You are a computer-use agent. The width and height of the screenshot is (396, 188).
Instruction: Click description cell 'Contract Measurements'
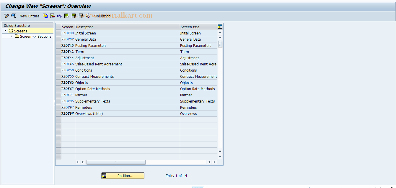click(x=127, y=76)
